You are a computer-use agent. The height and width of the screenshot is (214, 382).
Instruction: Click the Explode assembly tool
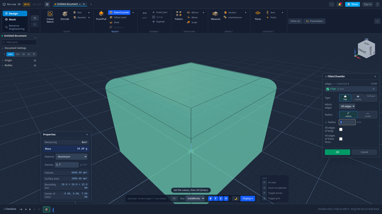tap(158, 22)
